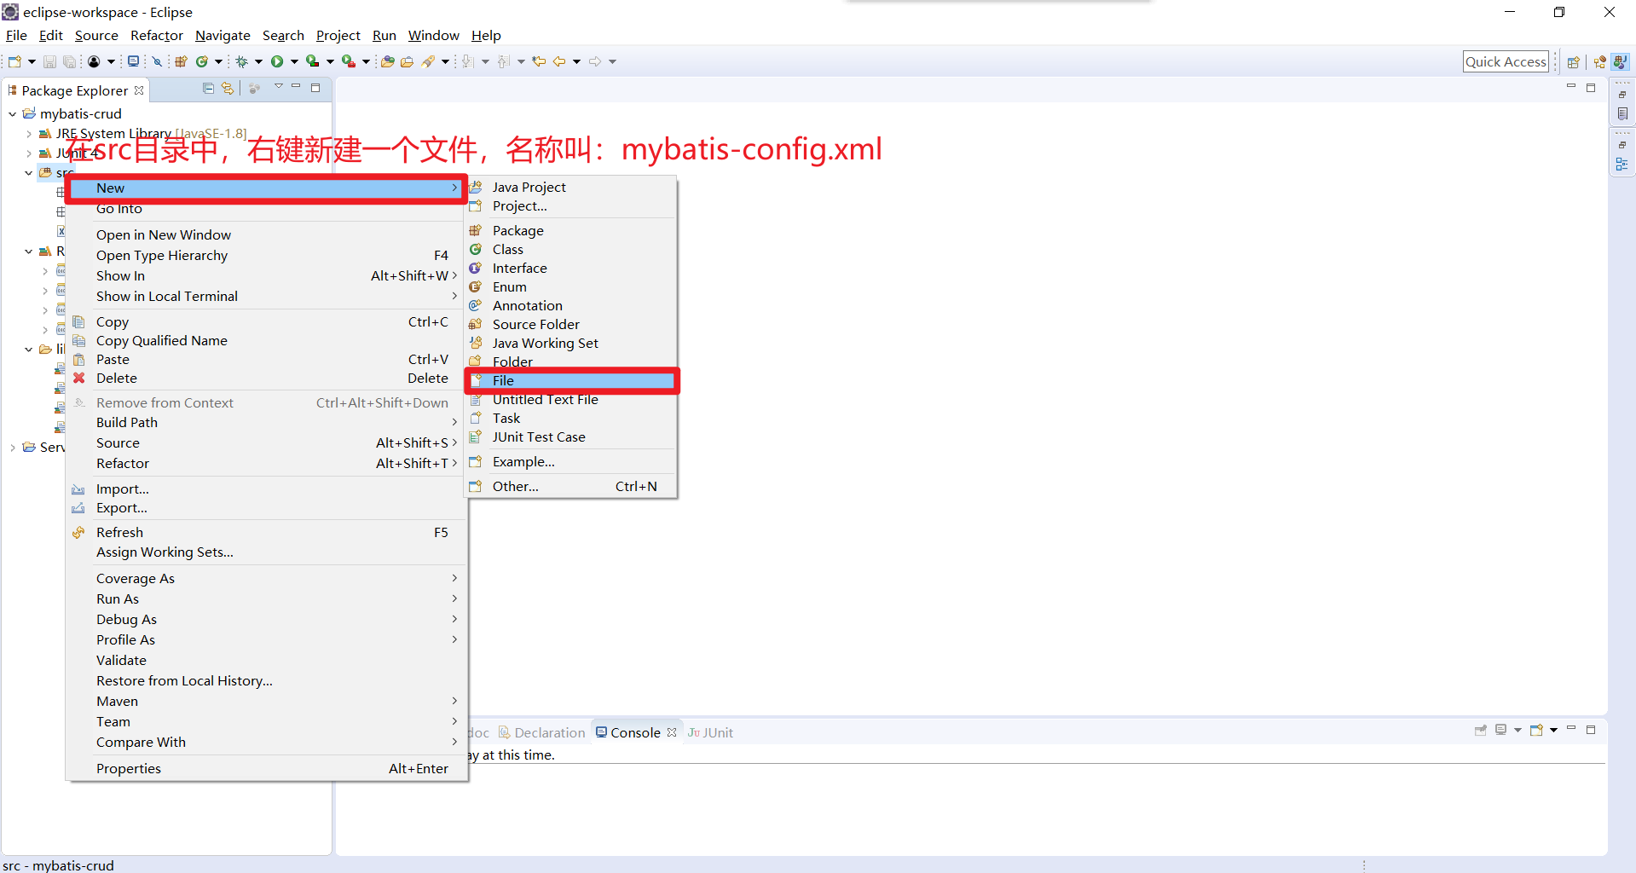1636x873 pixels.
Task: Click the Last Edit Location arrow icon
Action: click(539, 61)
